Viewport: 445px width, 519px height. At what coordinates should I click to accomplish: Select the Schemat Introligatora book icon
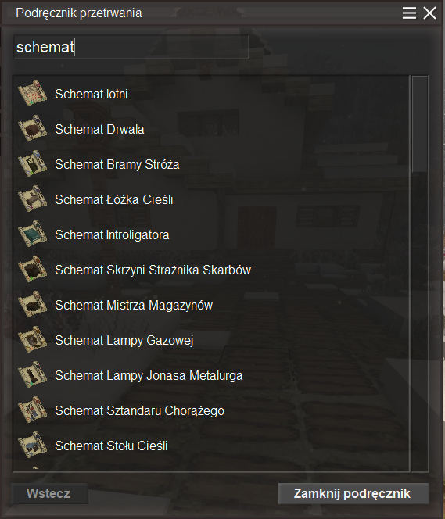pos(32,234)
